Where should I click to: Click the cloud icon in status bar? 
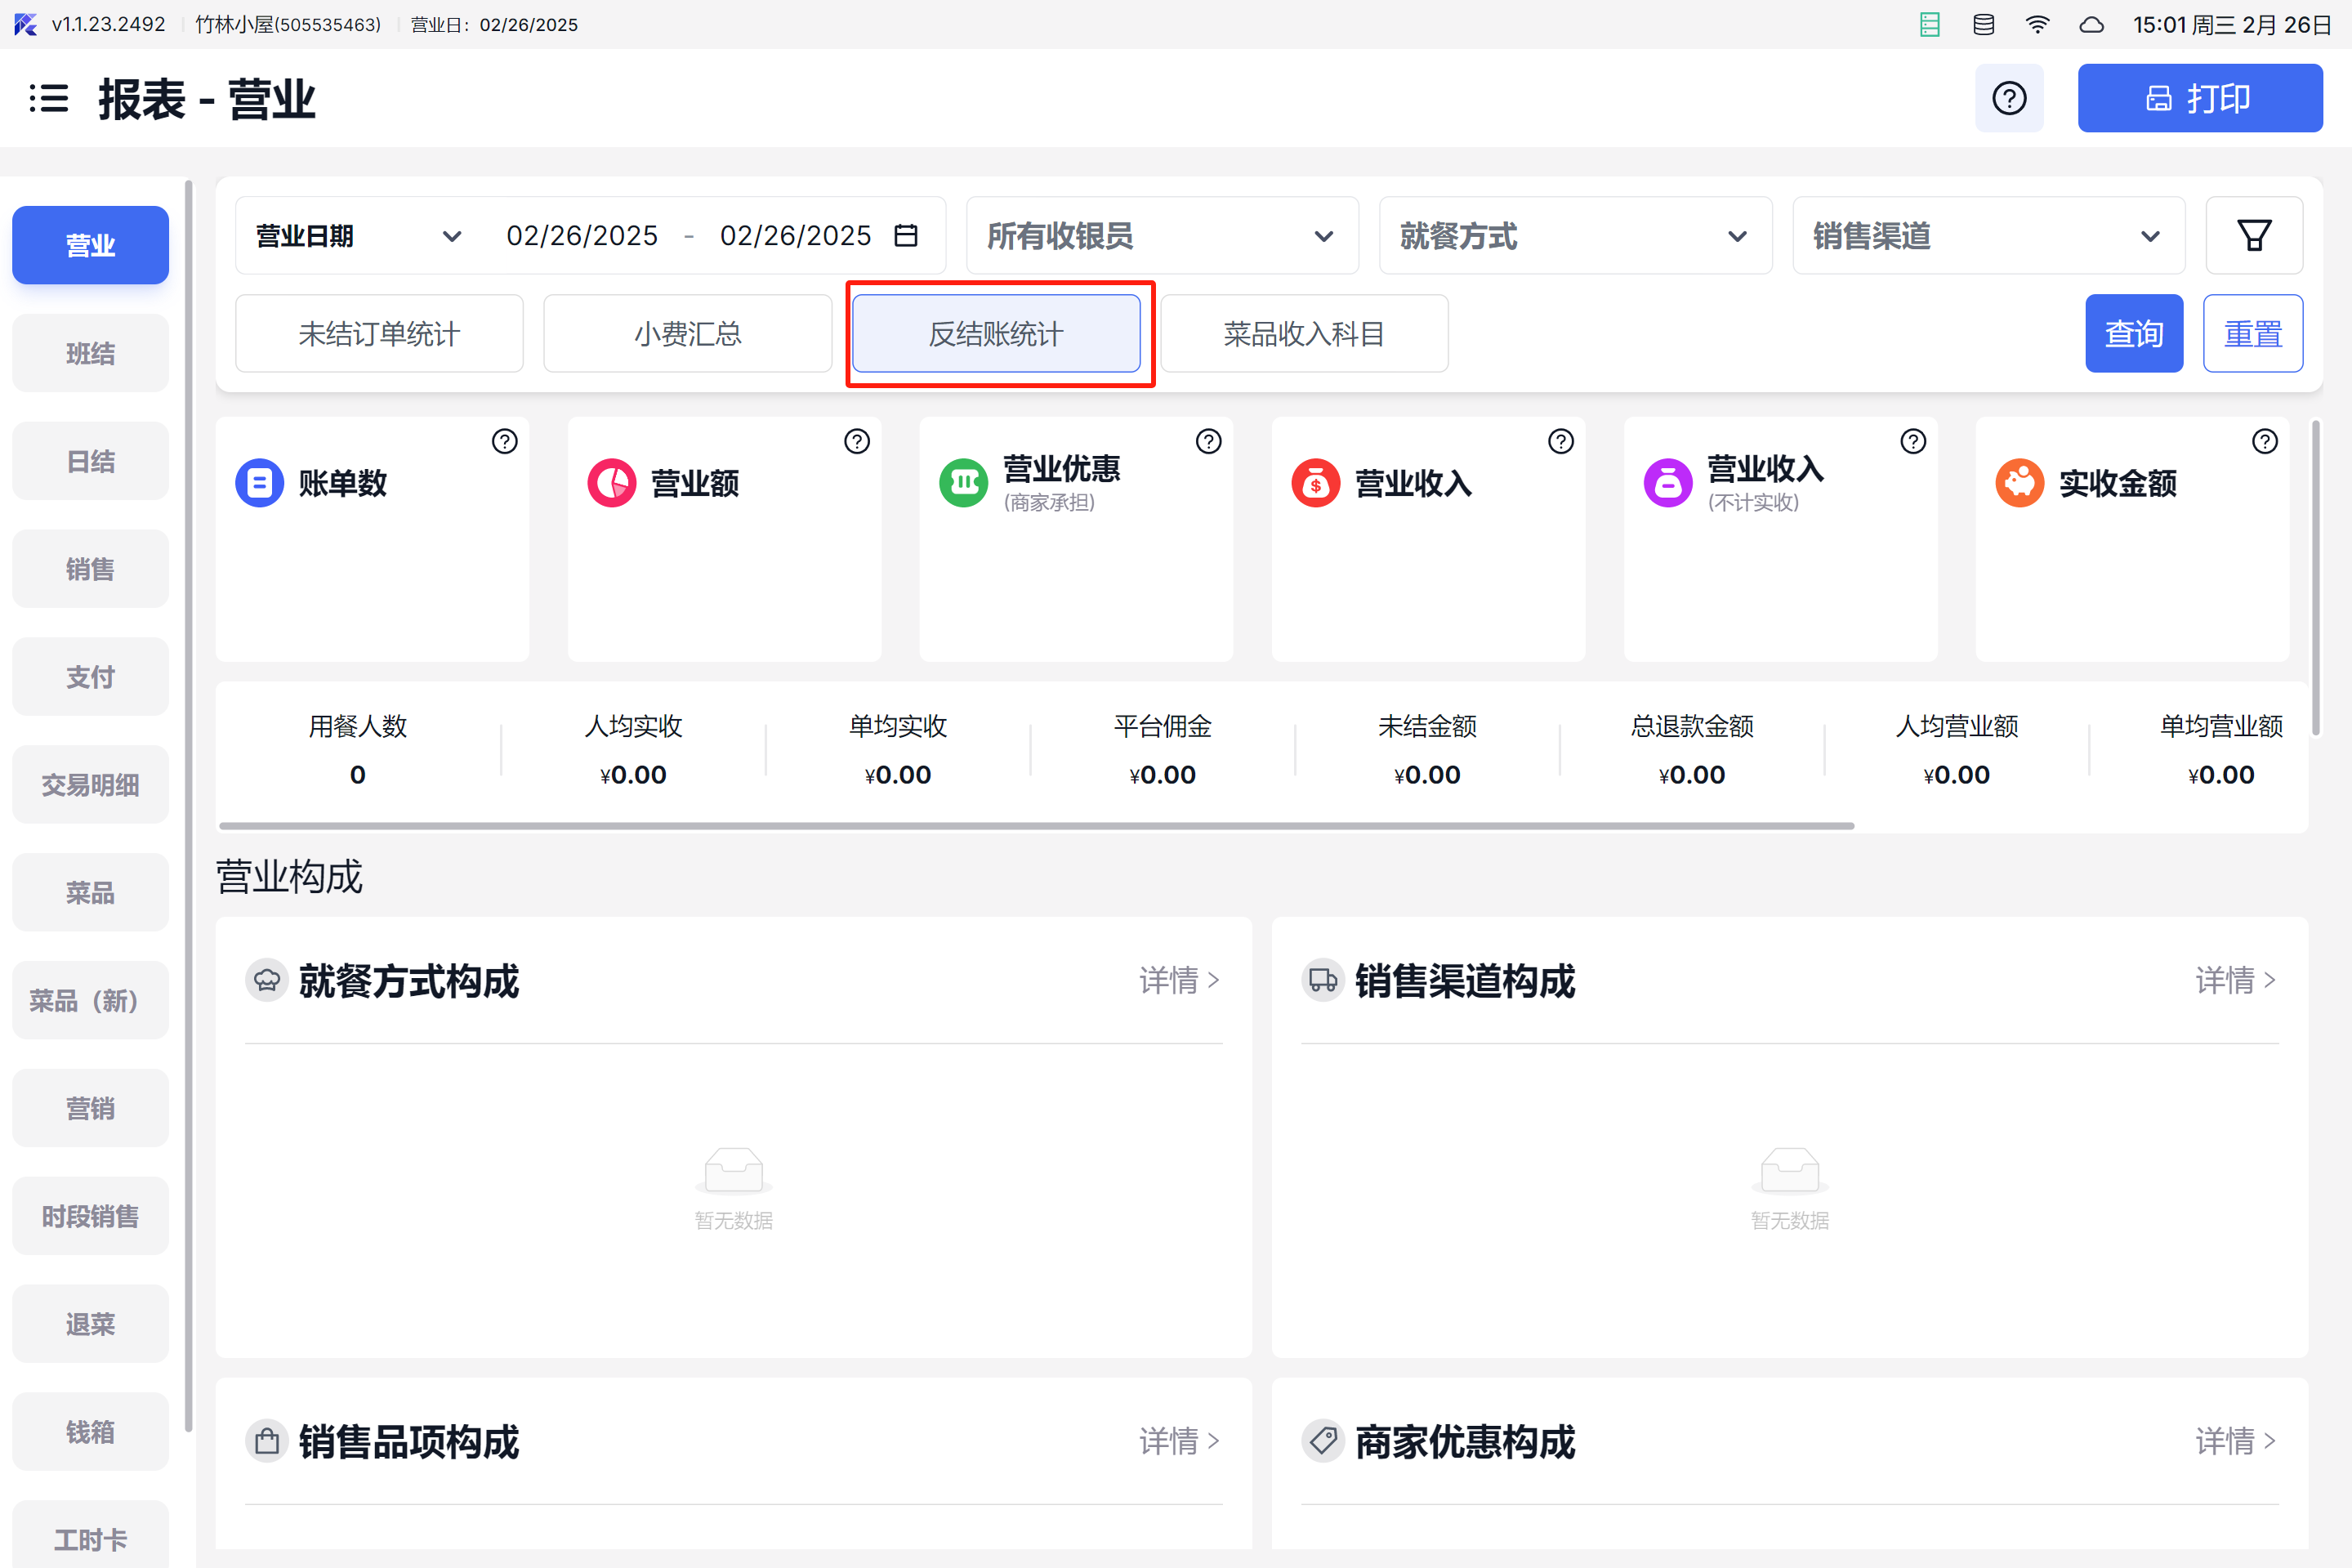point(2091,25)
